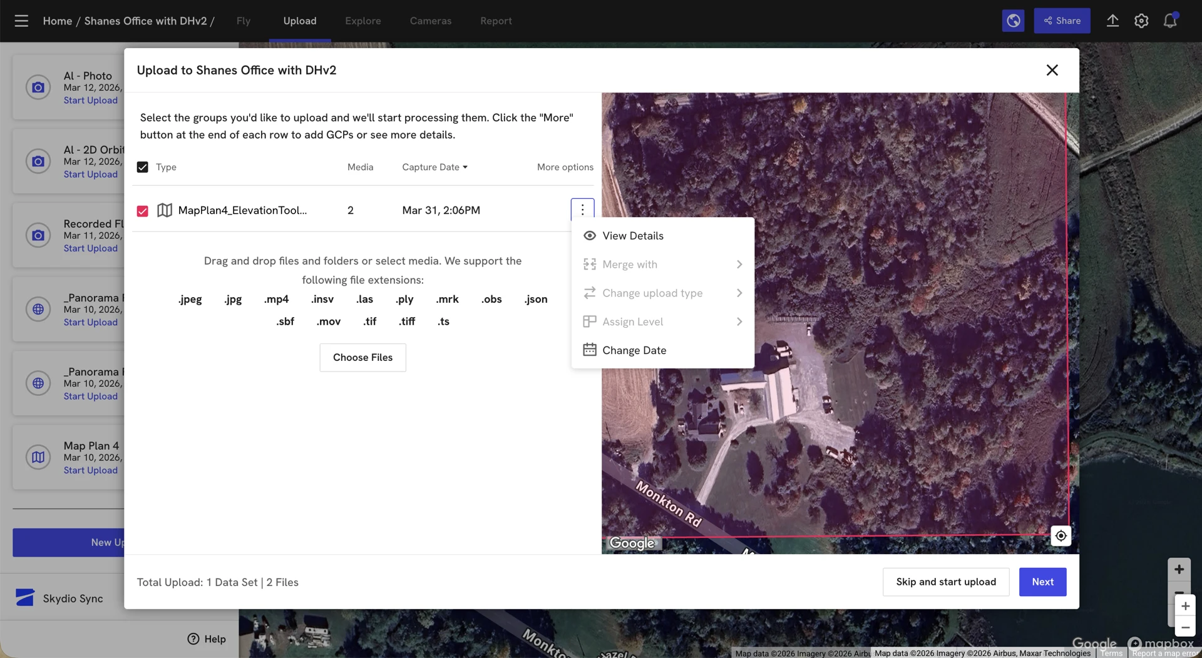Sort by Capture Date dropdown arrow
The image size is (1202, 658).
pos(465,167)
